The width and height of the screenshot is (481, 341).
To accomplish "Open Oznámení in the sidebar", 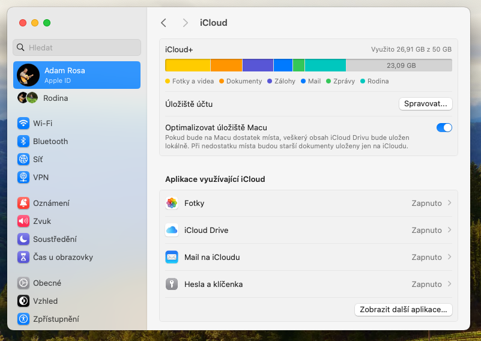I will coord(51,204).
